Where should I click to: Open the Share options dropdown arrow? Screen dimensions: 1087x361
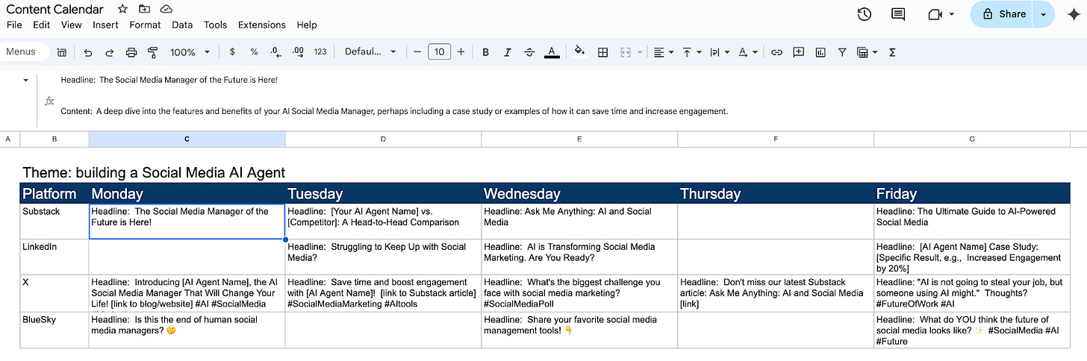tap(1043, 13)
